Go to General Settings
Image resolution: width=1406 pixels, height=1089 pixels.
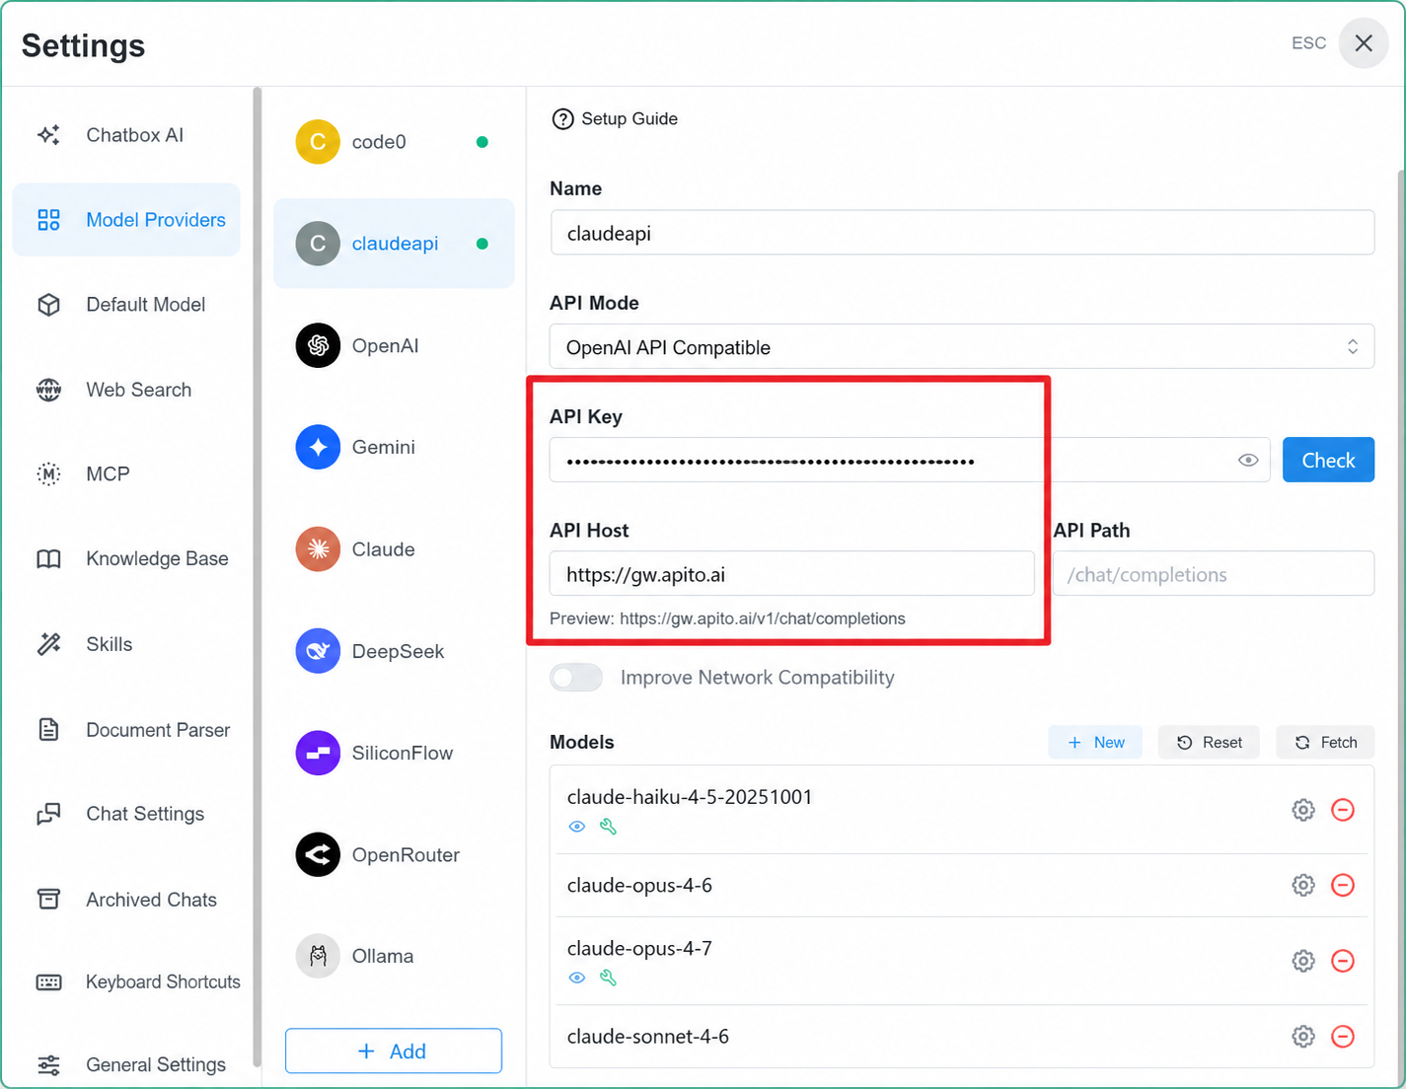point(126,1064)
